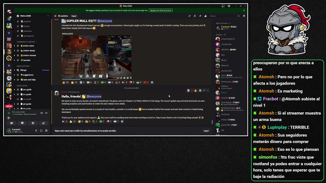Open the large spoiler screenshot image
The image size is (326, 183).
pyautogui.click(x=85, y=58)
